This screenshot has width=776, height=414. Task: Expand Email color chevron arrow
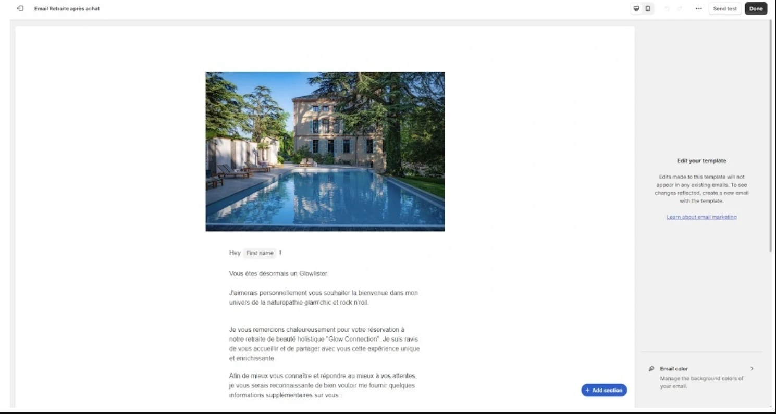tap(752, 369)
